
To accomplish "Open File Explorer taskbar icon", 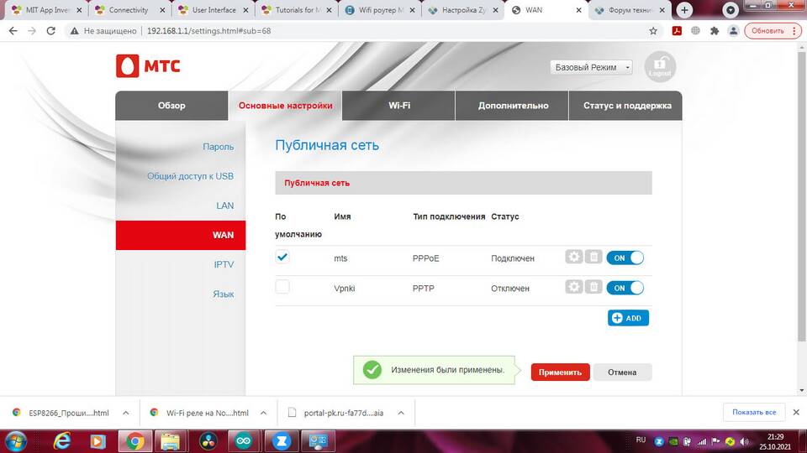I will pos(171,441).
